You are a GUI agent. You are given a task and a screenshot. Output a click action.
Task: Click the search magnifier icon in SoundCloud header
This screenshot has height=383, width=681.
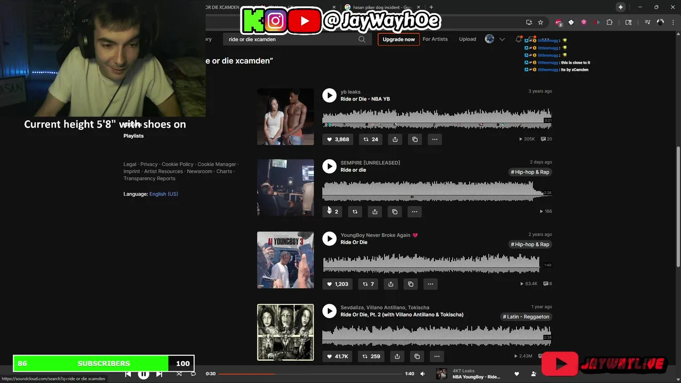click(362, 39)
